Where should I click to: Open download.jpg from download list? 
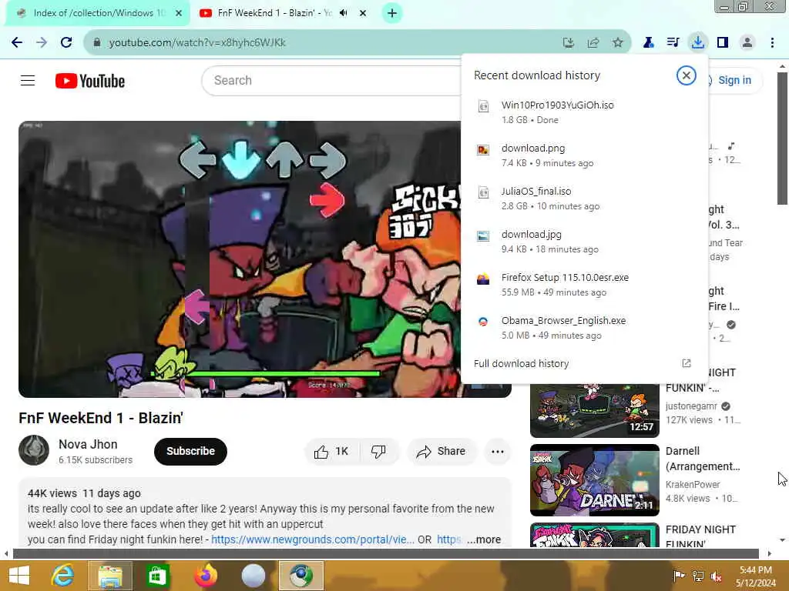point(584,242)
